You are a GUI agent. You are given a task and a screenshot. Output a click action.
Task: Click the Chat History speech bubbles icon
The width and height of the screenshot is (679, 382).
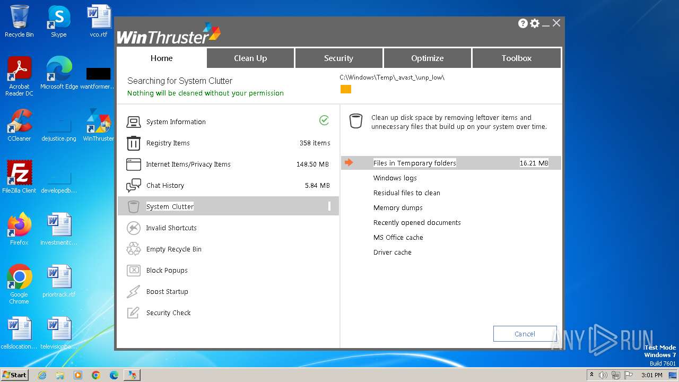pyautogui.click(x=133, y=186)
